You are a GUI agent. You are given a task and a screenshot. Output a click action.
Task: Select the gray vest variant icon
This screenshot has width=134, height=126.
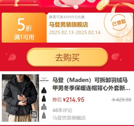(44, 116)
